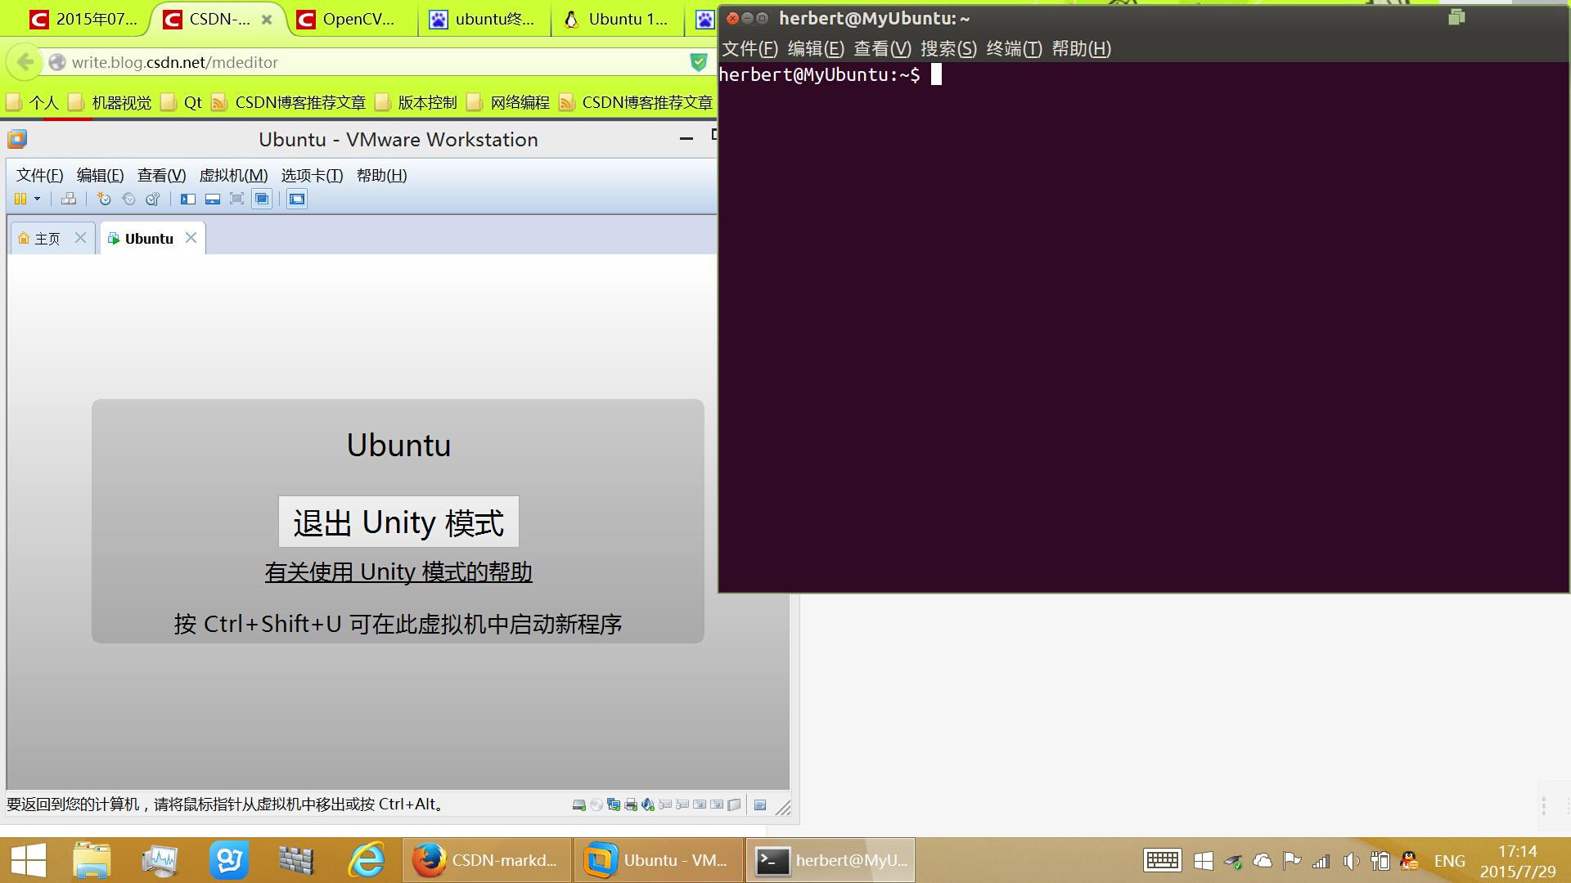The image size is (1571, 883).
Task: Toggle the VMware library sidebar icon
Action: coord(188,199)
